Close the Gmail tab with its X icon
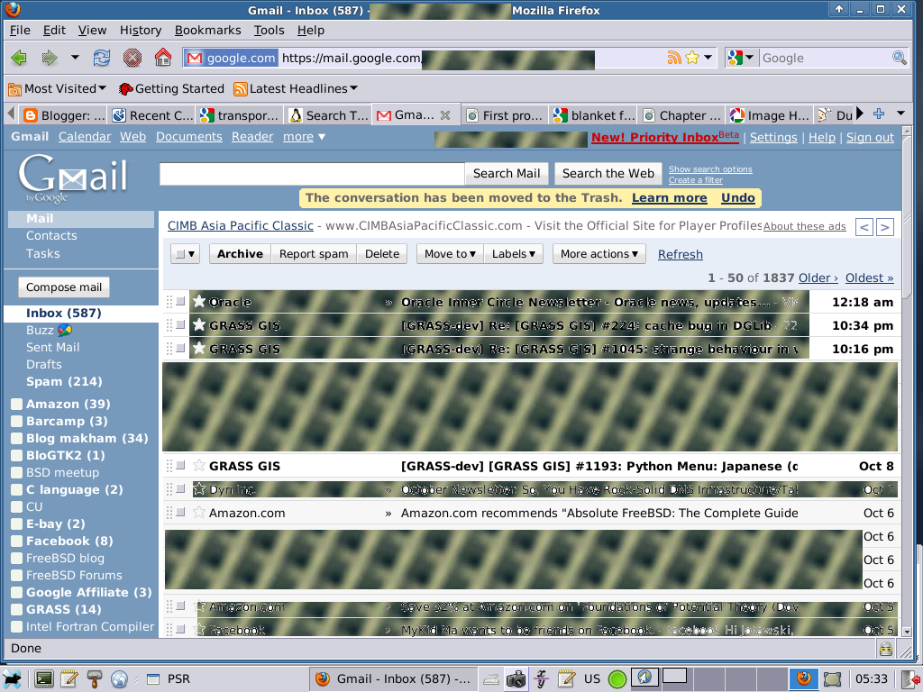The width and height of the screenshot is (923, 692). point(445,115)
